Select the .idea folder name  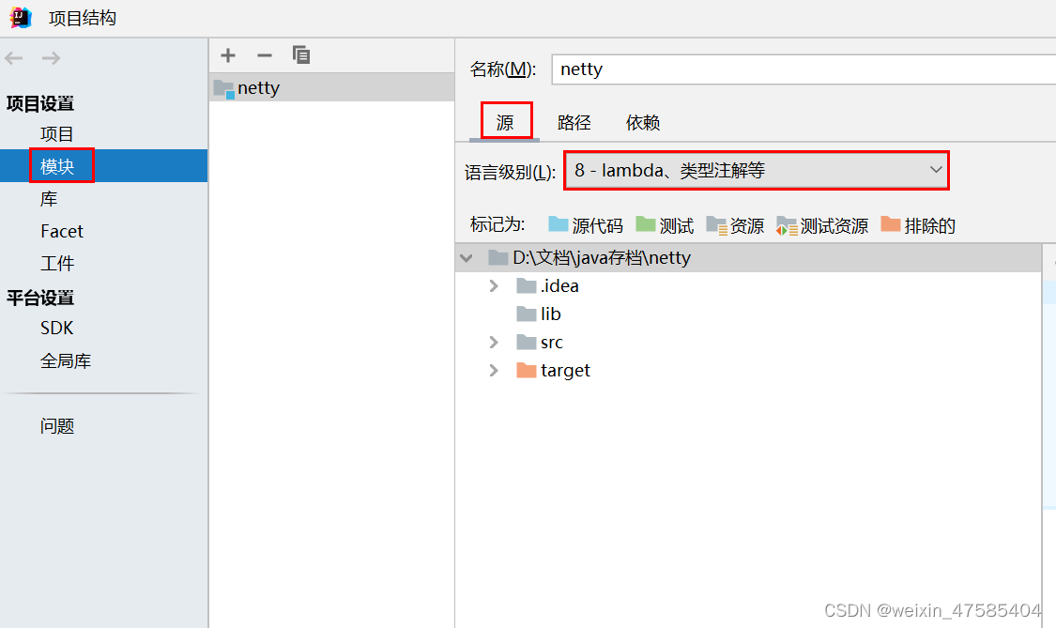click(x=559, y=285)
